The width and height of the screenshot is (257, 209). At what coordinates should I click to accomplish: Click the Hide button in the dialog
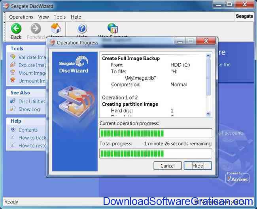click(198, 166)
